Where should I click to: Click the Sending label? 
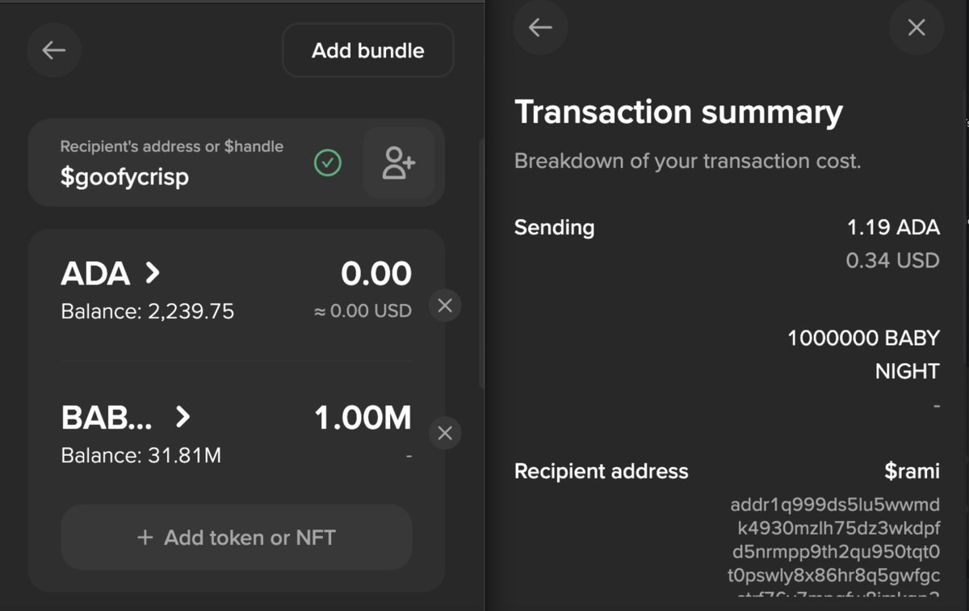coord(555,228)
